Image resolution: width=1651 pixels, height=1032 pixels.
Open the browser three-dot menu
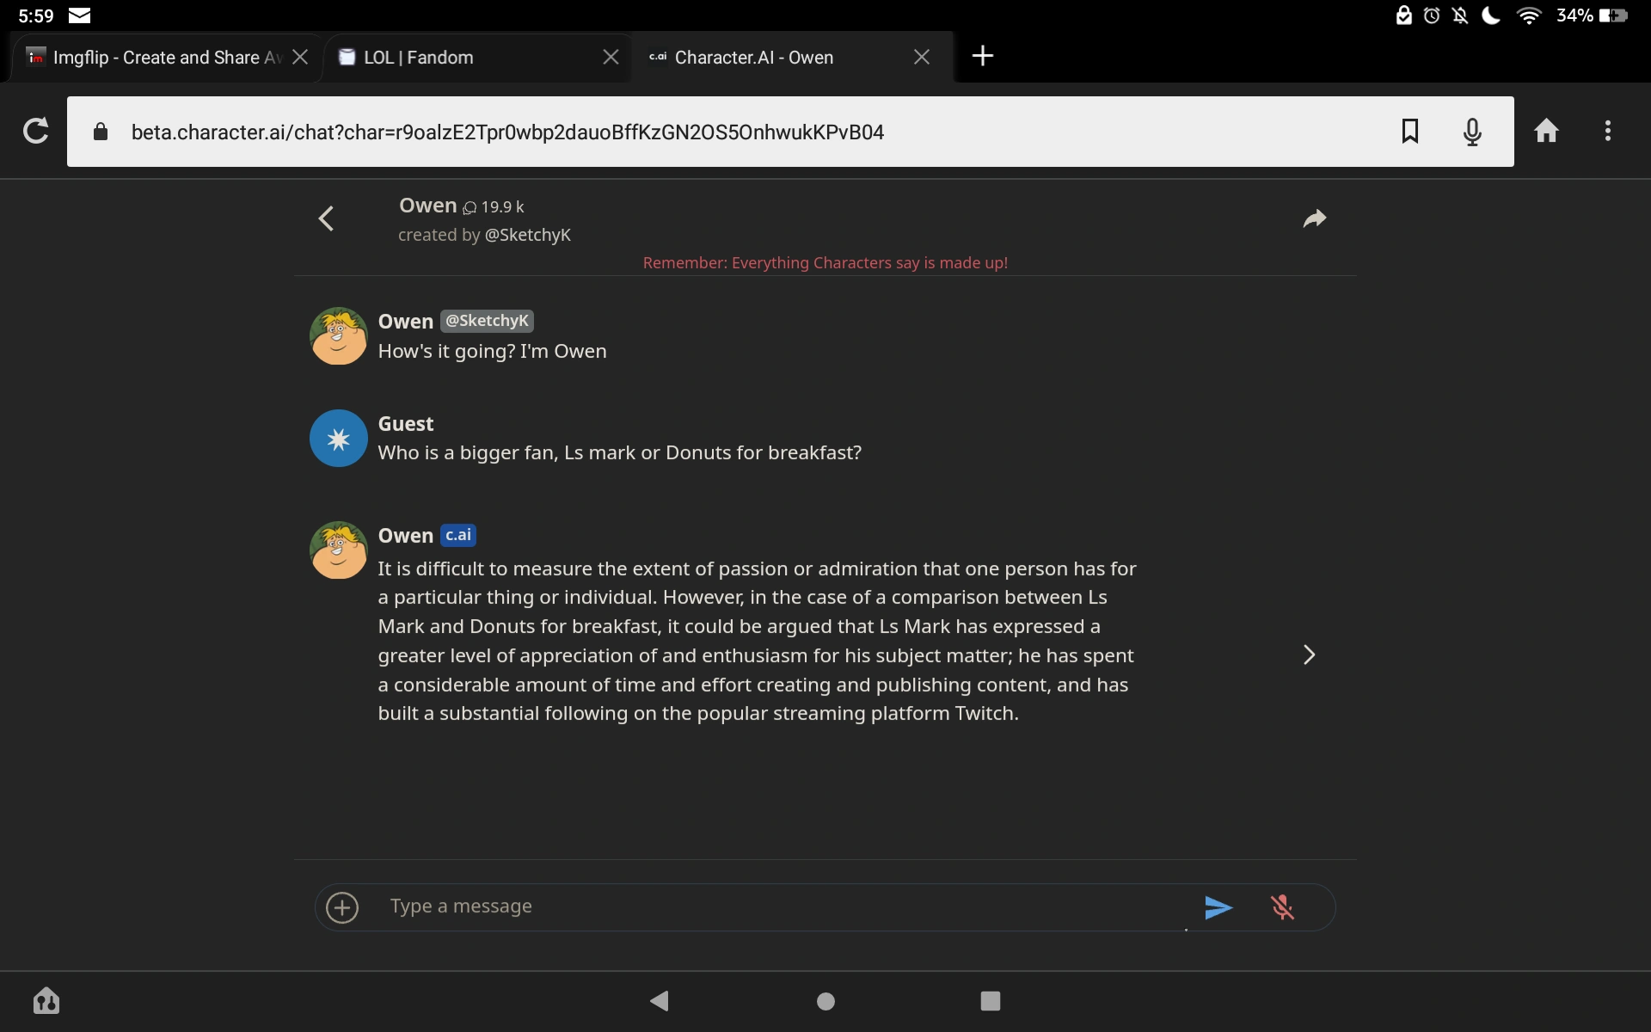[x=1607, y=132]
